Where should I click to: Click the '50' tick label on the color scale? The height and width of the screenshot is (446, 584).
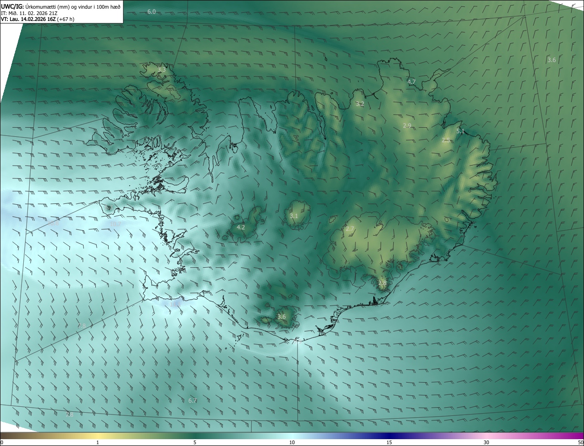580,442
